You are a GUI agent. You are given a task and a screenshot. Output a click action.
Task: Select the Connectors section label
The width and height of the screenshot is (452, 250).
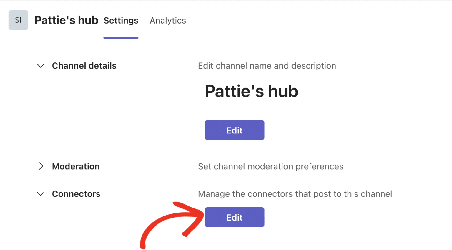(x=76, y=194)
